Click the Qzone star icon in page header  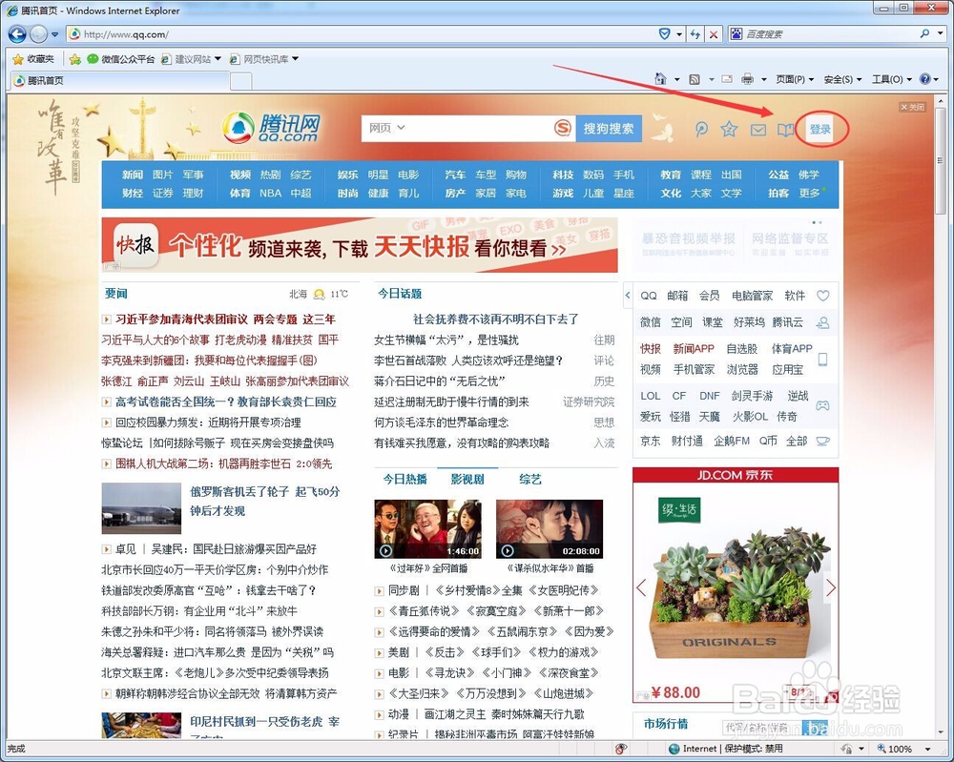[x=729, y=129]
